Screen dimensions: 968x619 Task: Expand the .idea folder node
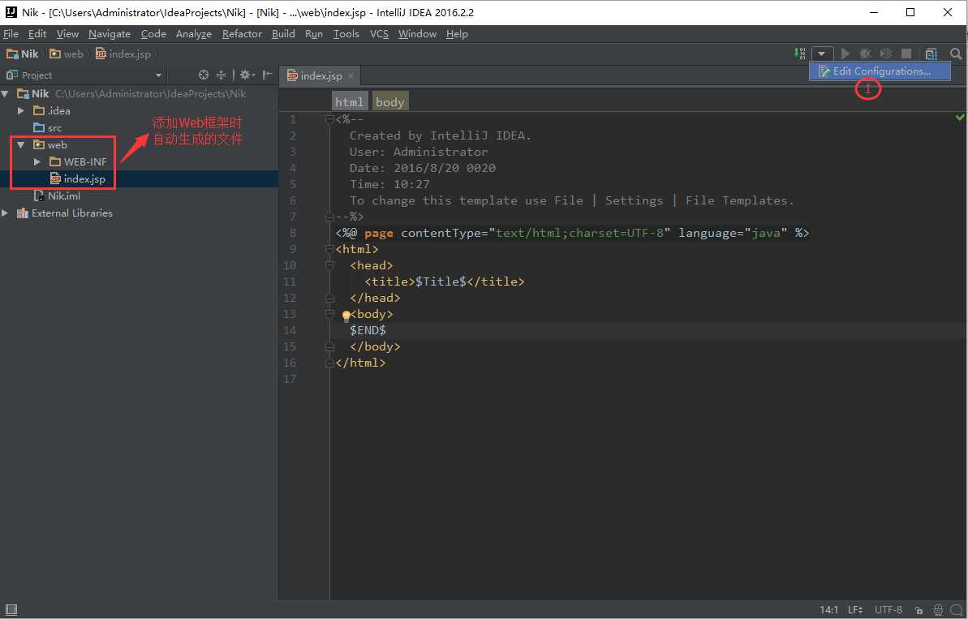pyautogui.click(x=21, y=110)
